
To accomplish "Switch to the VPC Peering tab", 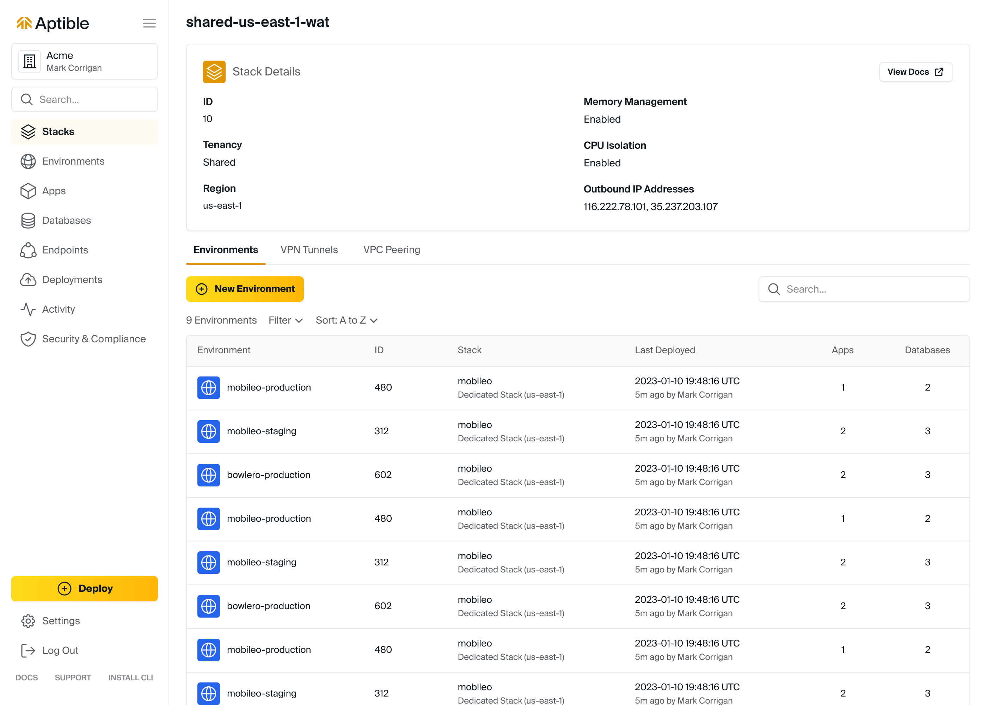I will click(392, 250).
